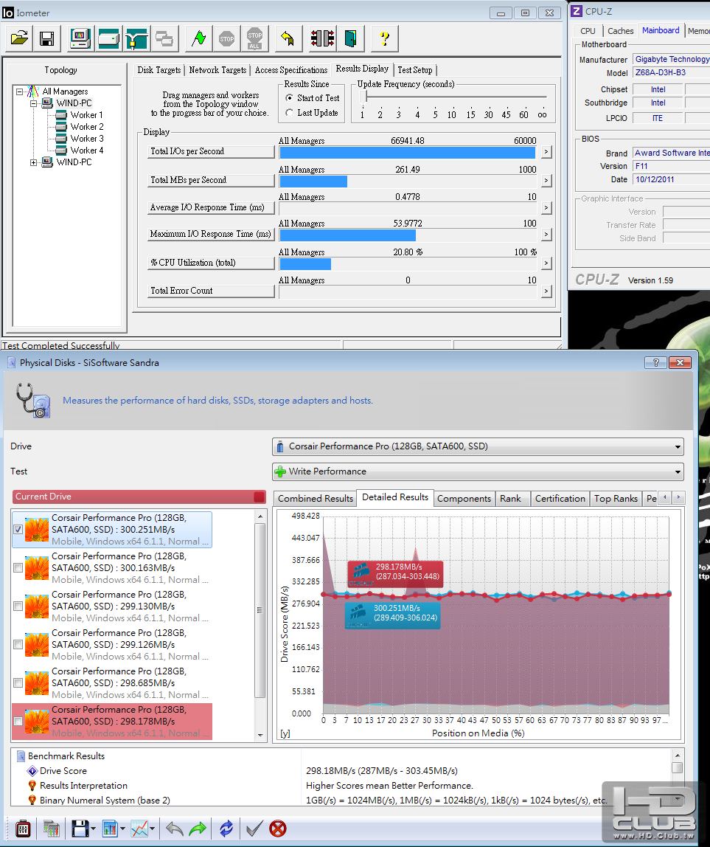Open Sandra help question mark button
This screenshot has height=847, width=710.
coord(655,362)
